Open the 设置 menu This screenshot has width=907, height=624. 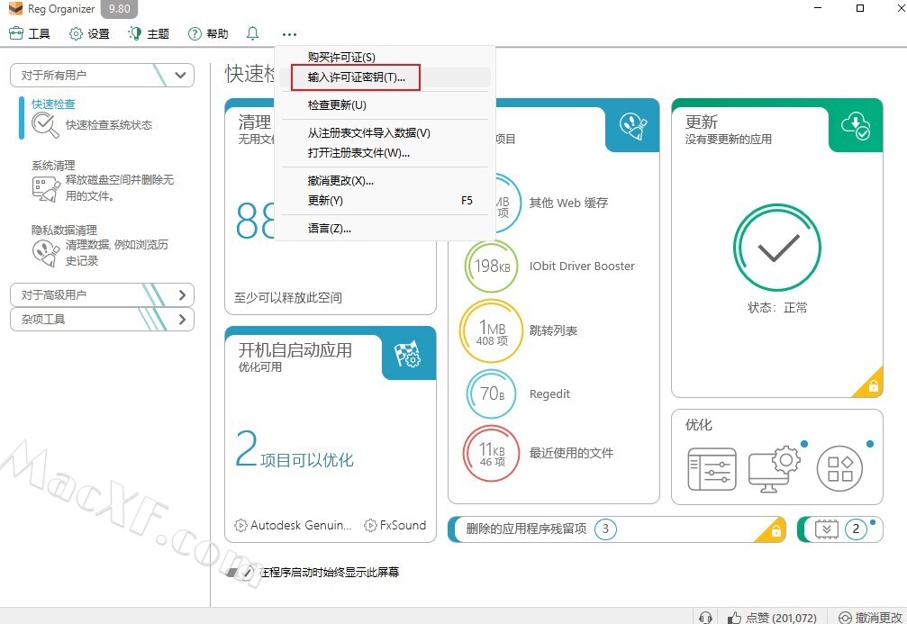coord(89,33)
